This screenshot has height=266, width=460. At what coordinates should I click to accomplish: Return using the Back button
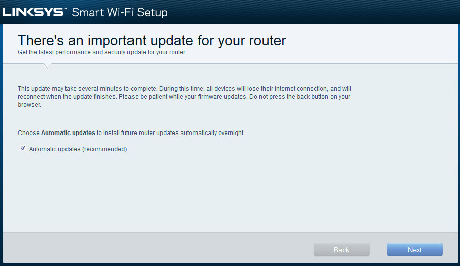pyautogui.click(x=342, y=250)
